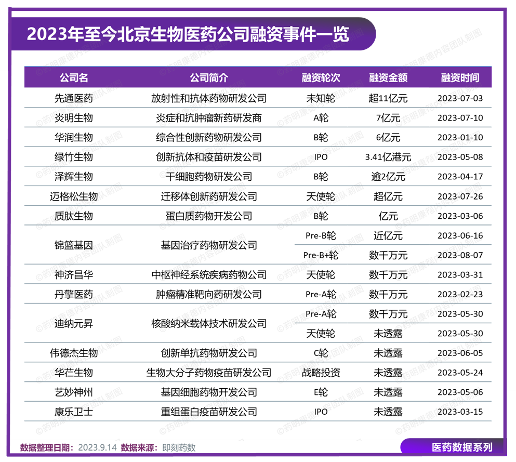Click the date 2023-03-15

click(460, 412)
